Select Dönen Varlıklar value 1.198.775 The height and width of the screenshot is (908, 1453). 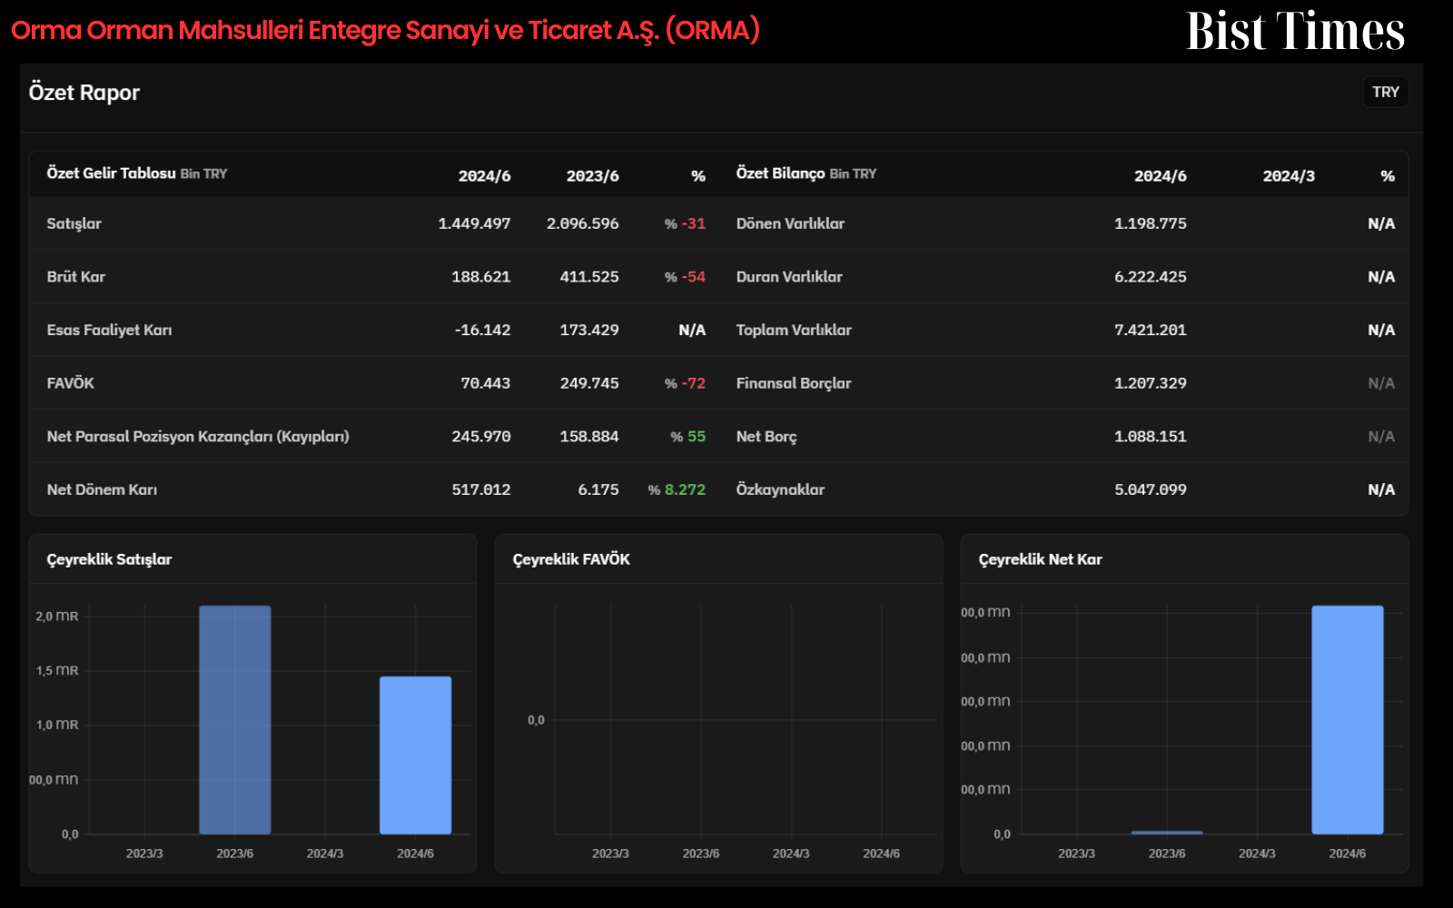1150,223
